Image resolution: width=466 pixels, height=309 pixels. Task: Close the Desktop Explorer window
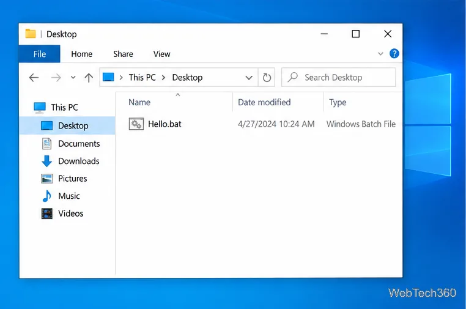coord(388,34)
